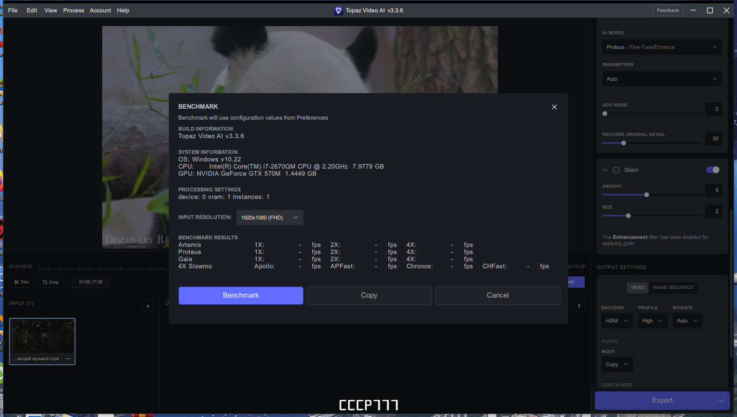Viewport: 737px width, 417px height.
Task: Open the View menu
Action: [x=51, y=10]
